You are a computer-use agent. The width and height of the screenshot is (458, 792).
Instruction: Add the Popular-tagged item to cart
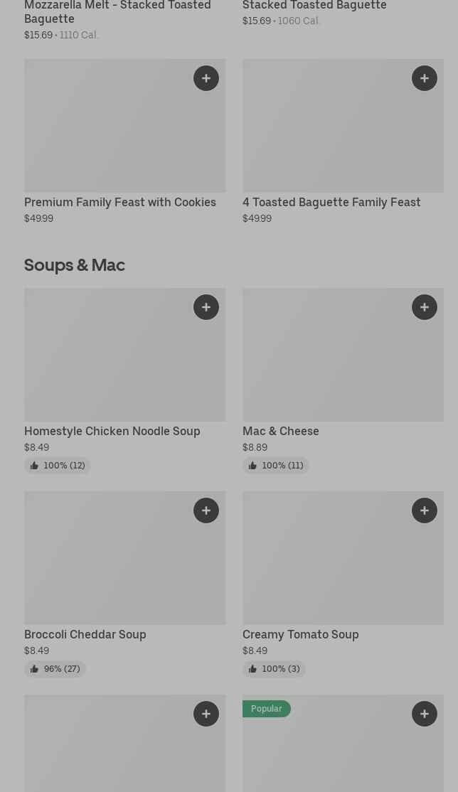(x=425, y=714)
